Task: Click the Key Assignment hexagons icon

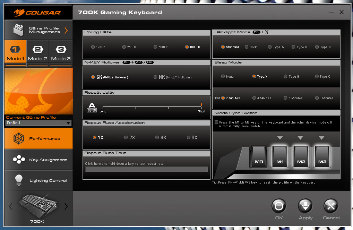Action: [19, 160]
